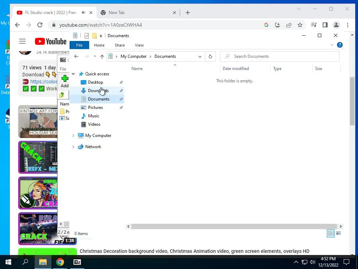Screen dimensions: 358x269
Task: Click Explorer horizontal scrollbar track
Action: click(x=234, y=227)
